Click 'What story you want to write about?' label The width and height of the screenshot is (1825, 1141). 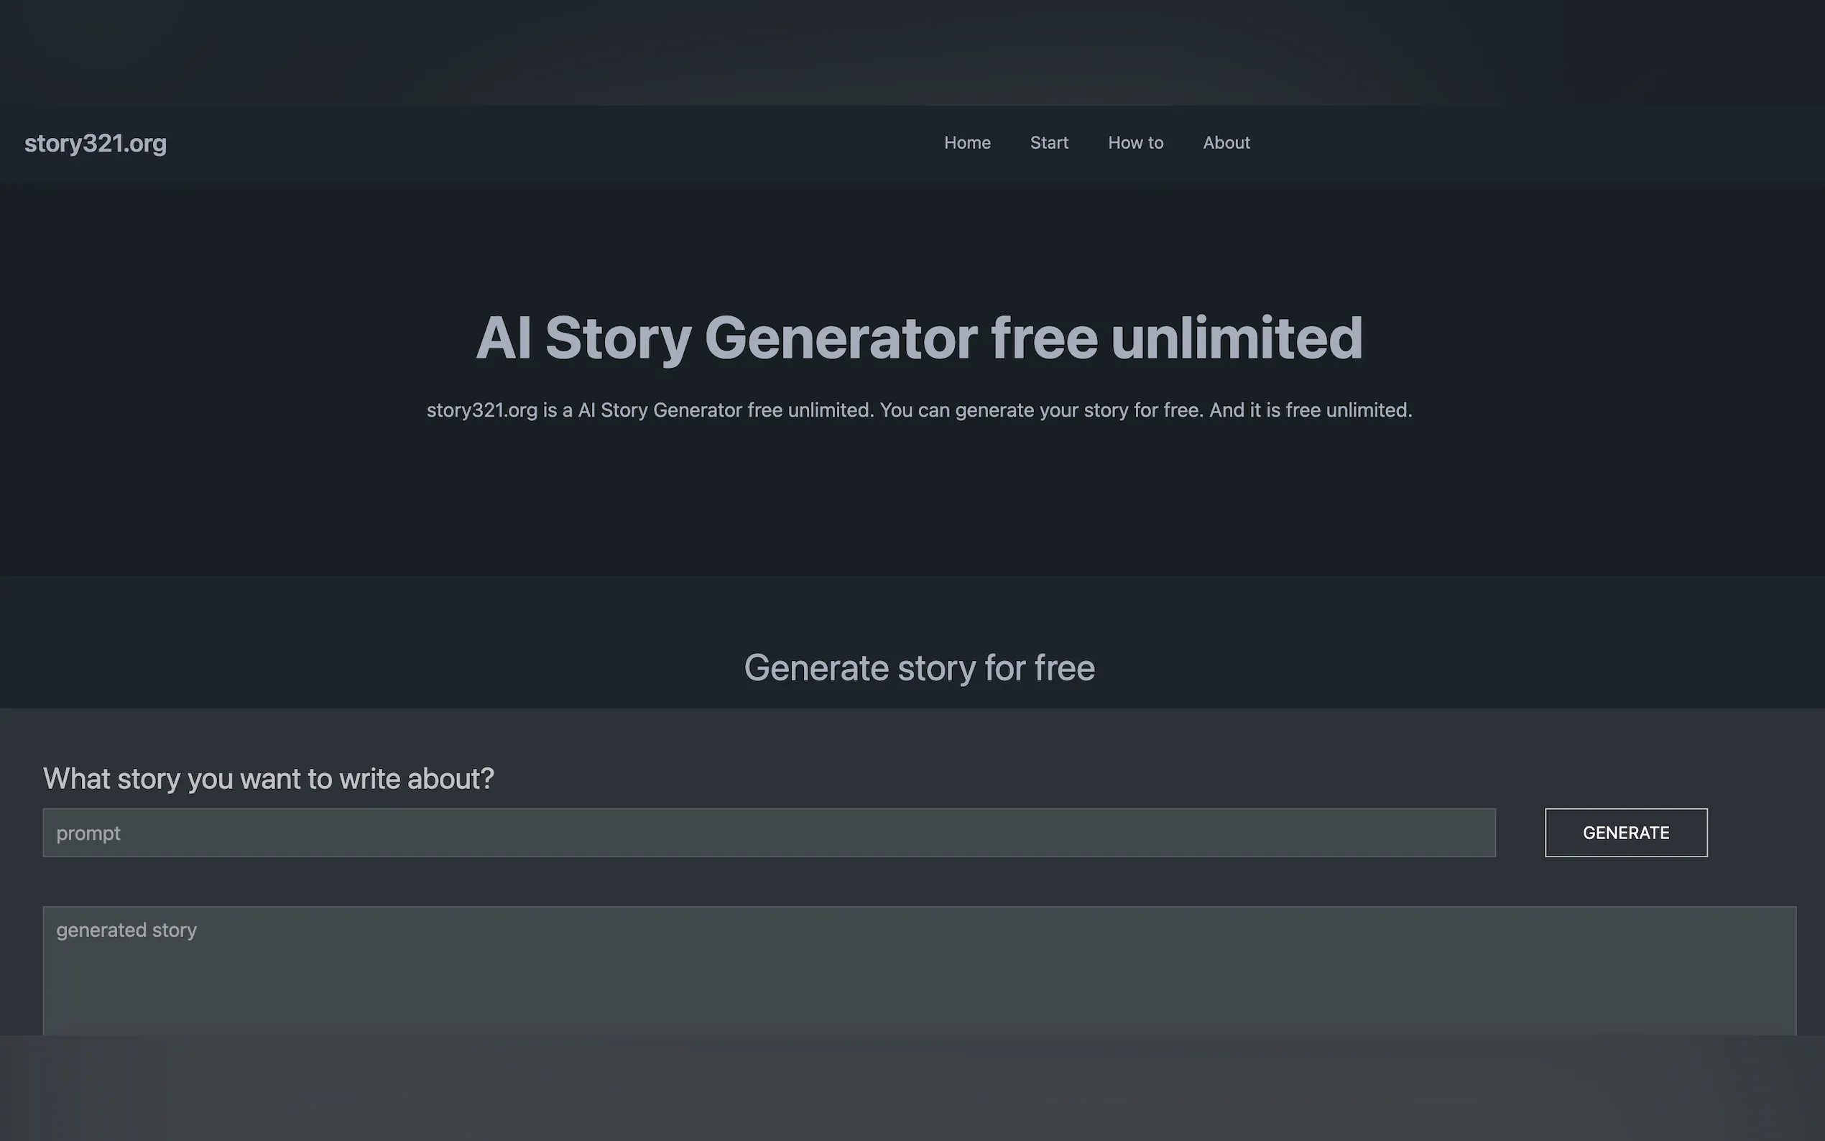pyautogui.click(x=268, y=779)
